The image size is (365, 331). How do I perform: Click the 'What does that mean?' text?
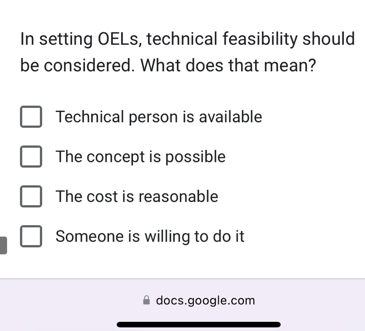[x=228, y=66]
